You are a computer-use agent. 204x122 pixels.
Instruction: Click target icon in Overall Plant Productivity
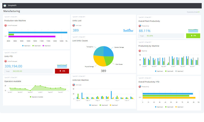tap(140, 26)
